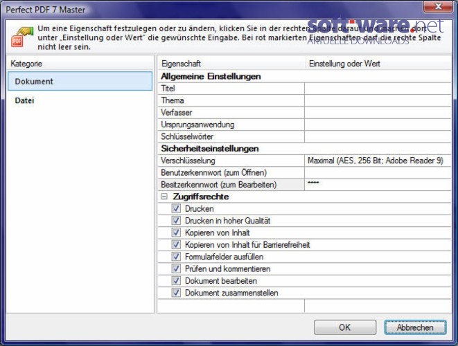Screen dimensions: 458x346
Task: Toggle Dokument zusammenstellen checkbox
Action: [176, 293]
